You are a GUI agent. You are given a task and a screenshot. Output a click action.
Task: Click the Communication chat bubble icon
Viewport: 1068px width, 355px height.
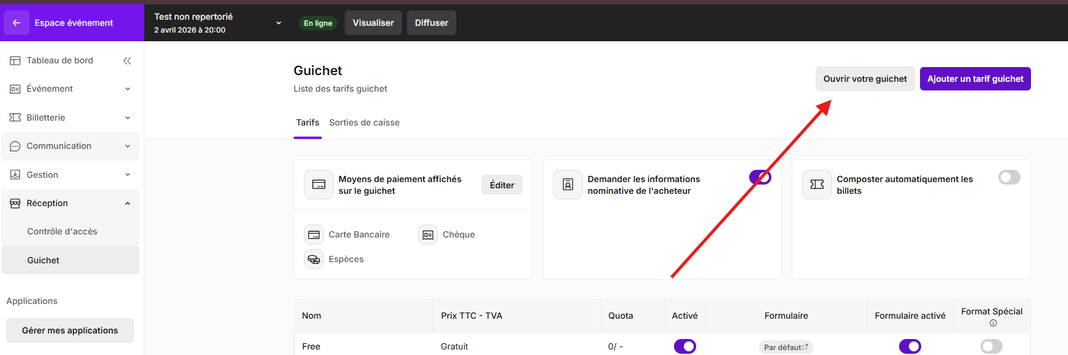click(15, 146)
